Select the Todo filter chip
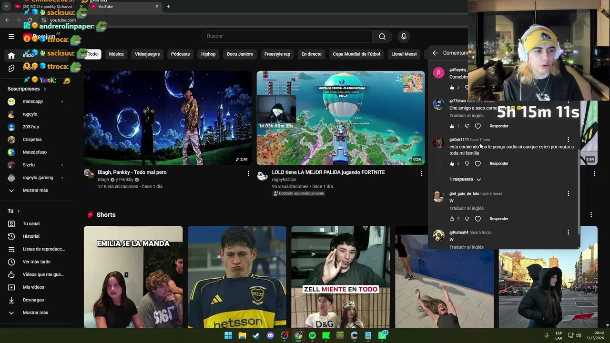Screen dimensions: 610x343 [92, 54]
